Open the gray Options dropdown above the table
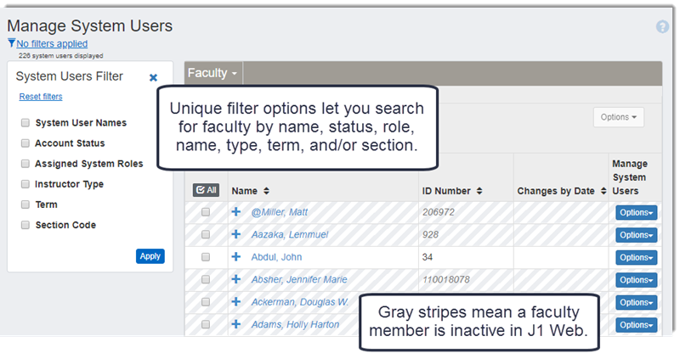The image size is (680, 353). [x=618, y=117]
